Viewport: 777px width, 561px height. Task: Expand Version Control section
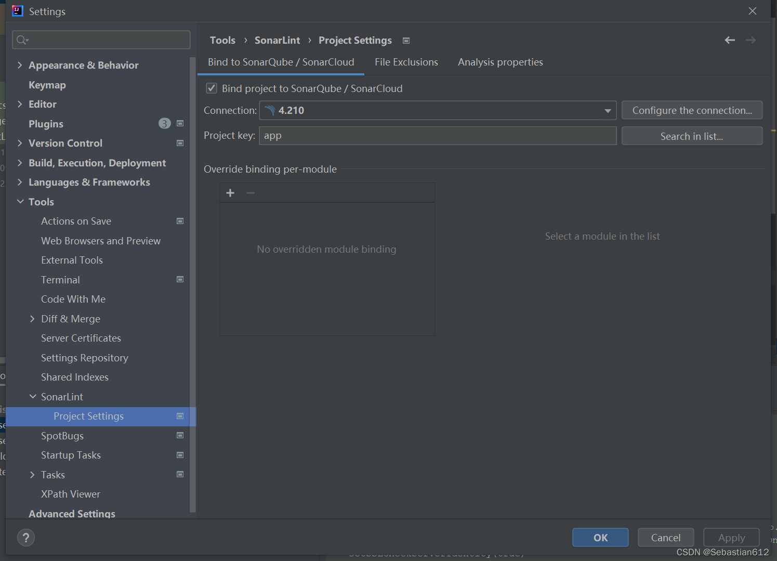coord(20,143)
